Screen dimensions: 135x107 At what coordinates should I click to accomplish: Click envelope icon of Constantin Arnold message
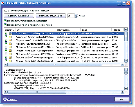point(10,37)
